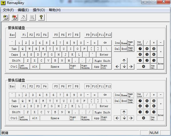Select numpad Enter key on the 替换前键盘 keyboard
The height and width of the screenshot is (136, 171).
pos(160,64)
